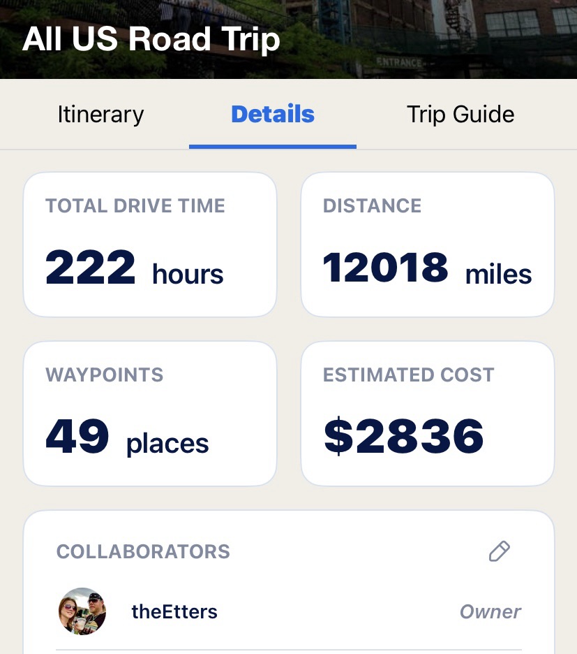Tap the Owner role label

(490, 612)
